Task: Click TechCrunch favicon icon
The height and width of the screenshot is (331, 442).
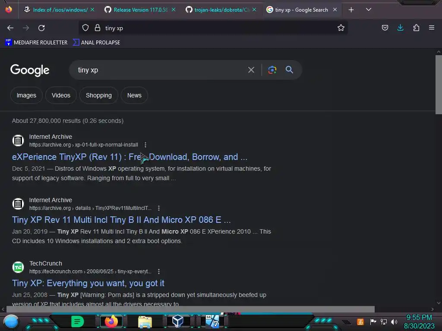Action: coord(18,267)
